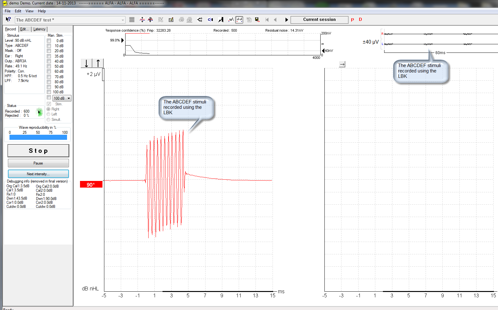The image size is (498, 310).
Task: Tick the 60 dB intensity checkbox
Action: click(49, 71)
